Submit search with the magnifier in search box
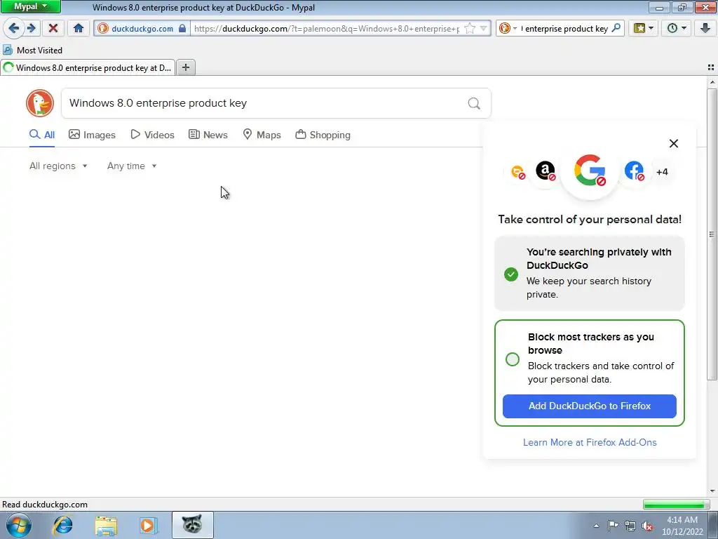Screen dimensions: 718x539 [x=474, y=103]
